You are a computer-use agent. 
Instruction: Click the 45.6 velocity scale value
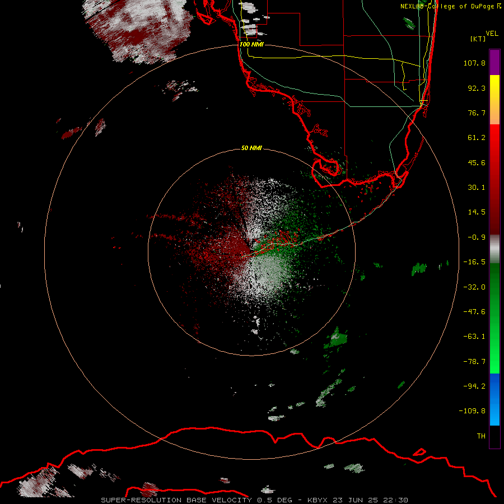pos(477,162)
